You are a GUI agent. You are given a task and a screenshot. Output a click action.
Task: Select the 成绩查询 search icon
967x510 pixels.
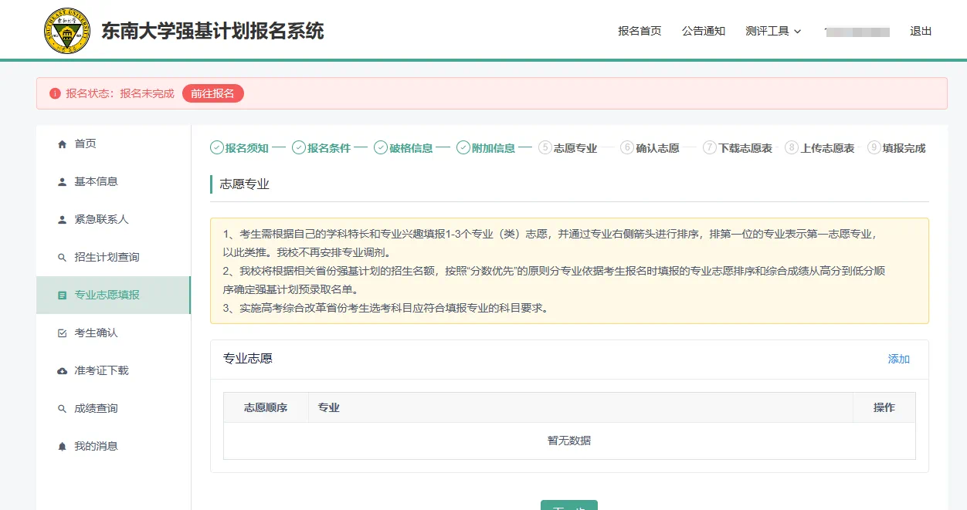click(x=63, y=408)
